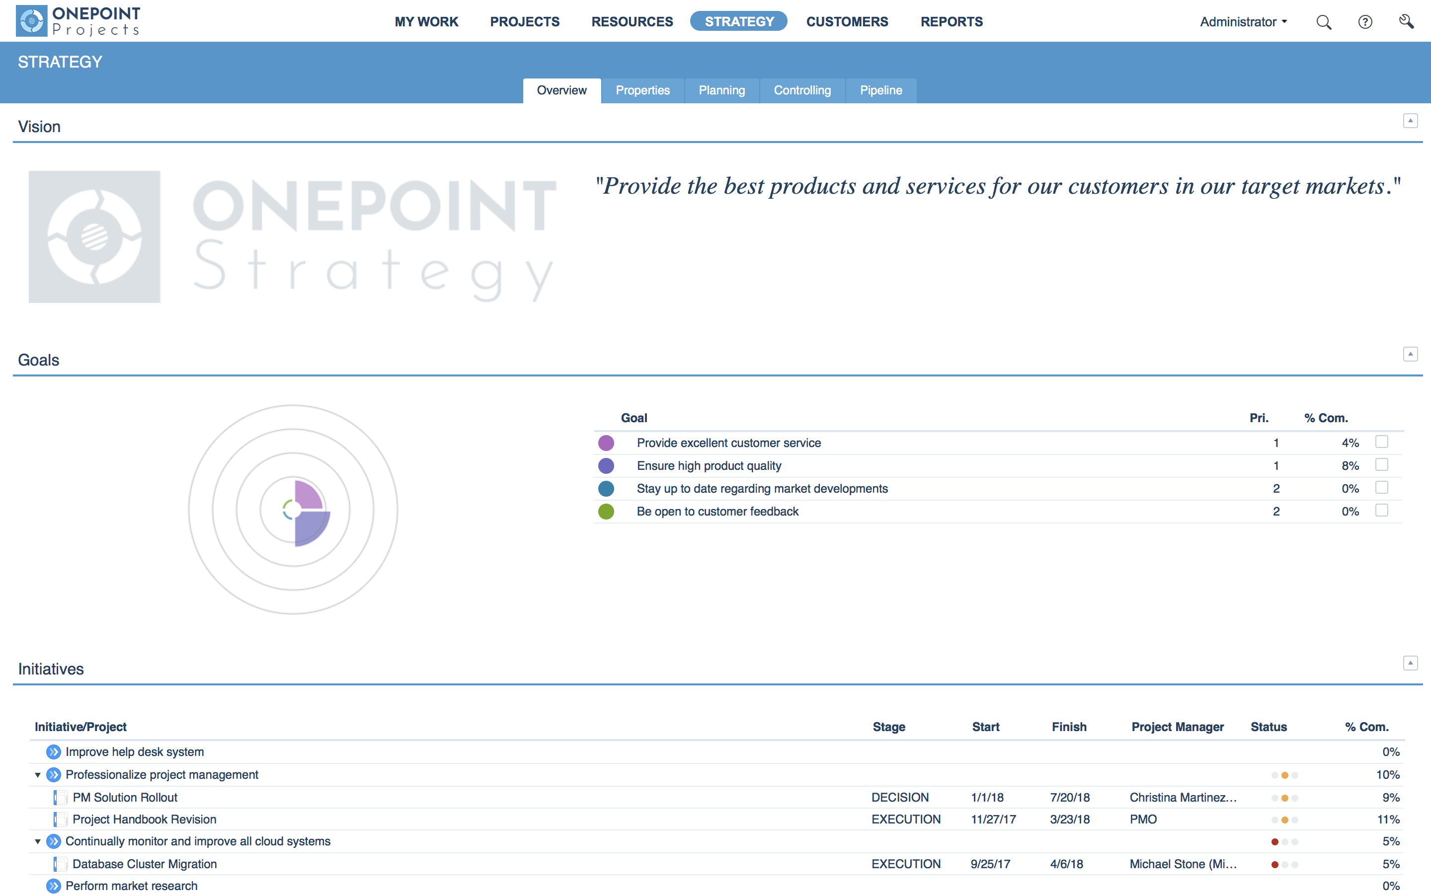This screenshot has height=894, width=1431.
Task: Open the CUSTOMERS menu
Action: coord(847,21)
